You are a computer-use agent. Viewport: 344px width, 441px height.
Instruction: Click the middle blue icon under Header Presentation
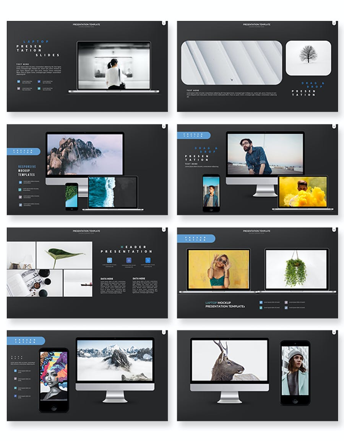point(129,260)
